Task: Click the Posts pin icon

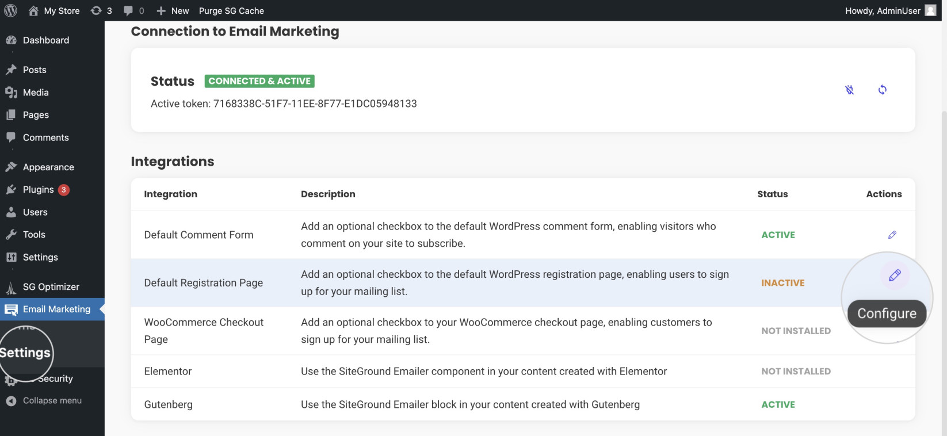Action: pyautogui.click(x=11, y=70)
